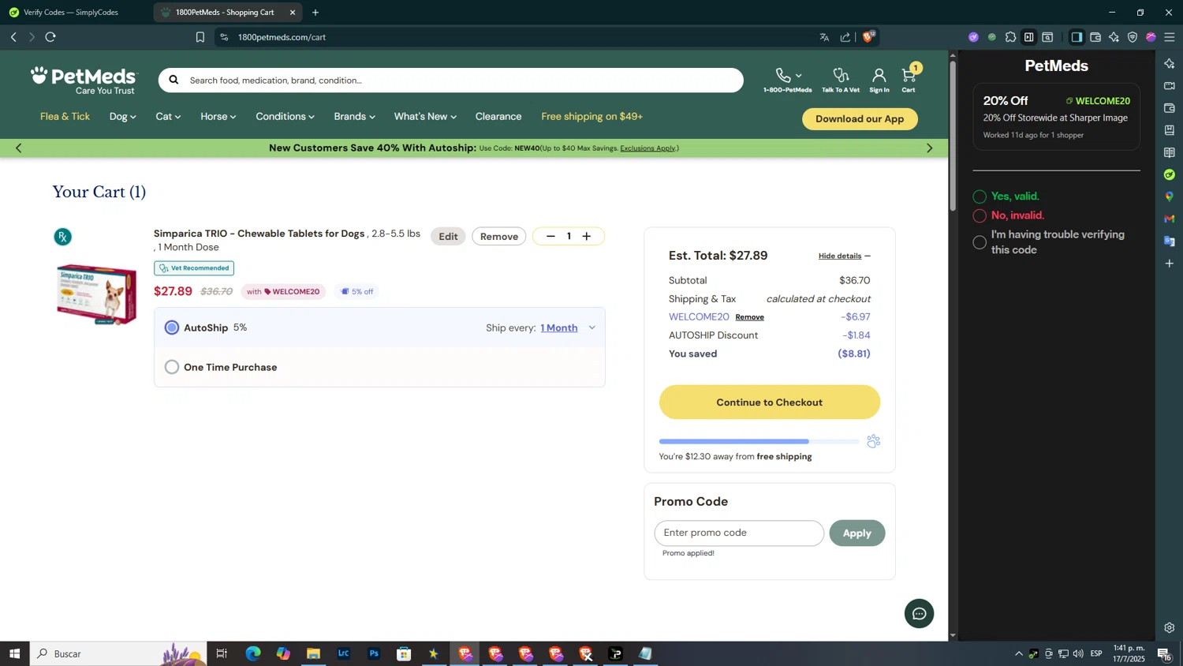Expand the Cat menu
Image resolution: width=1183 pixels, height=666 pixels.
coord(168,117)
